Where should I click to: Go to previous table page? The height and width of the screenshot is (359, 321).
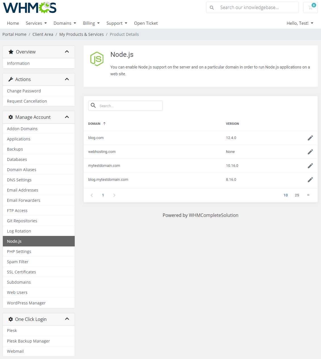pyautogui.click(x=92, y=195)
